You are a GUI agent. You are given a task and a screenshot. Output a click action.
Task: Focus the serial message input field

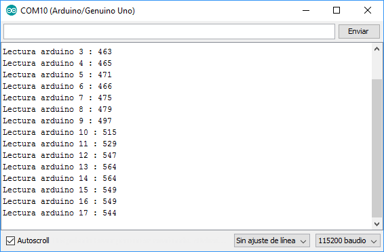(x=169, y=31)
